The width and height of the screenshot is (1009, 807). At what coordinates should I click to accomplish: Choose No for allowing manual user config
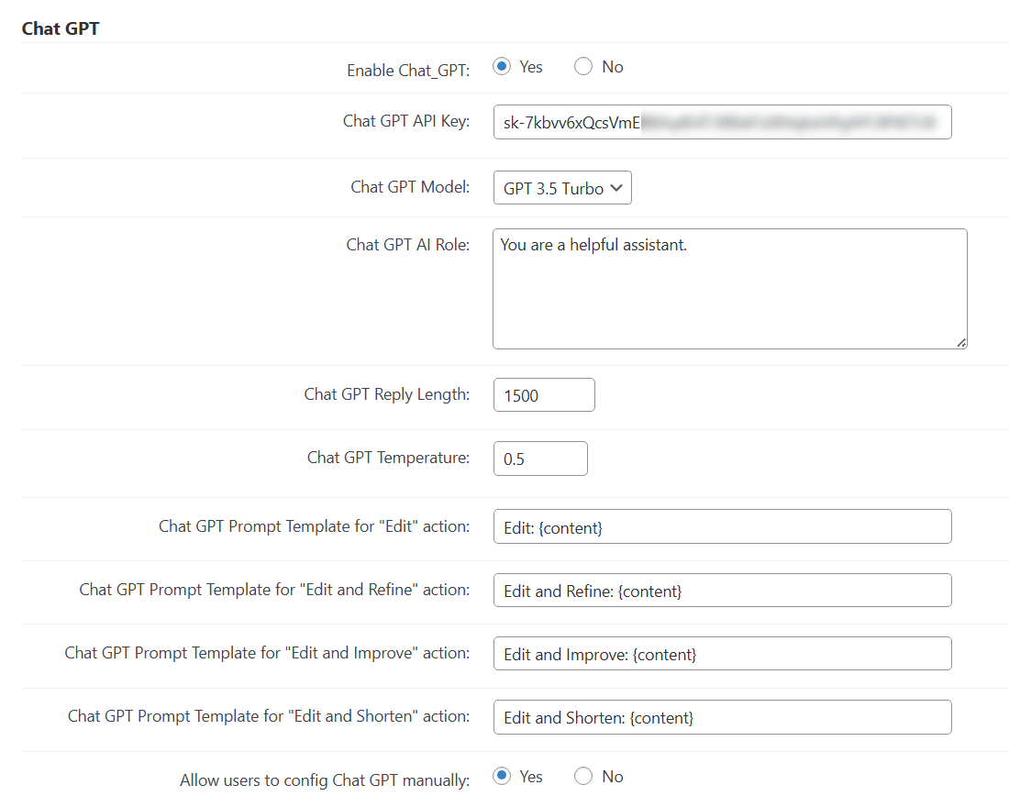coord(583,777)
